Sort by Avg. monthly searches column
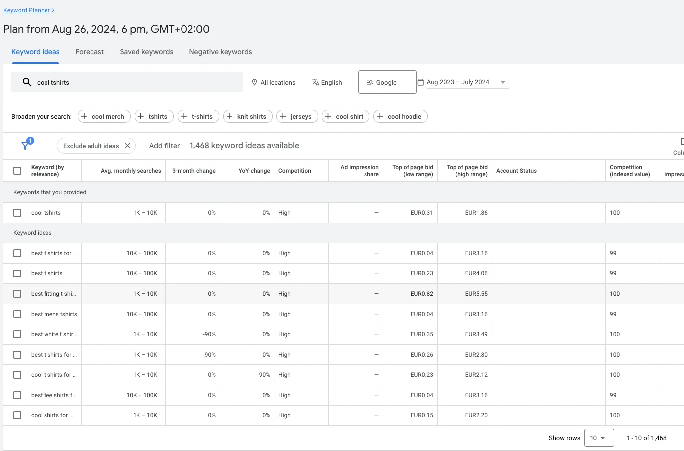This screenshot has width=684, height=451. click(131, 171)
